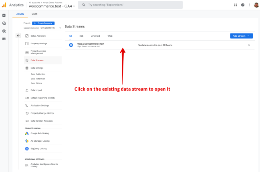The width and height of the screenshot is (260, 172).
Task: Open Advertising icon in left rail
Action: point(4,31)
